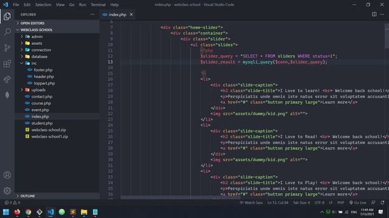The image size is (389, 218).
Task: Change LF end of line sequence
Action: 331,203
